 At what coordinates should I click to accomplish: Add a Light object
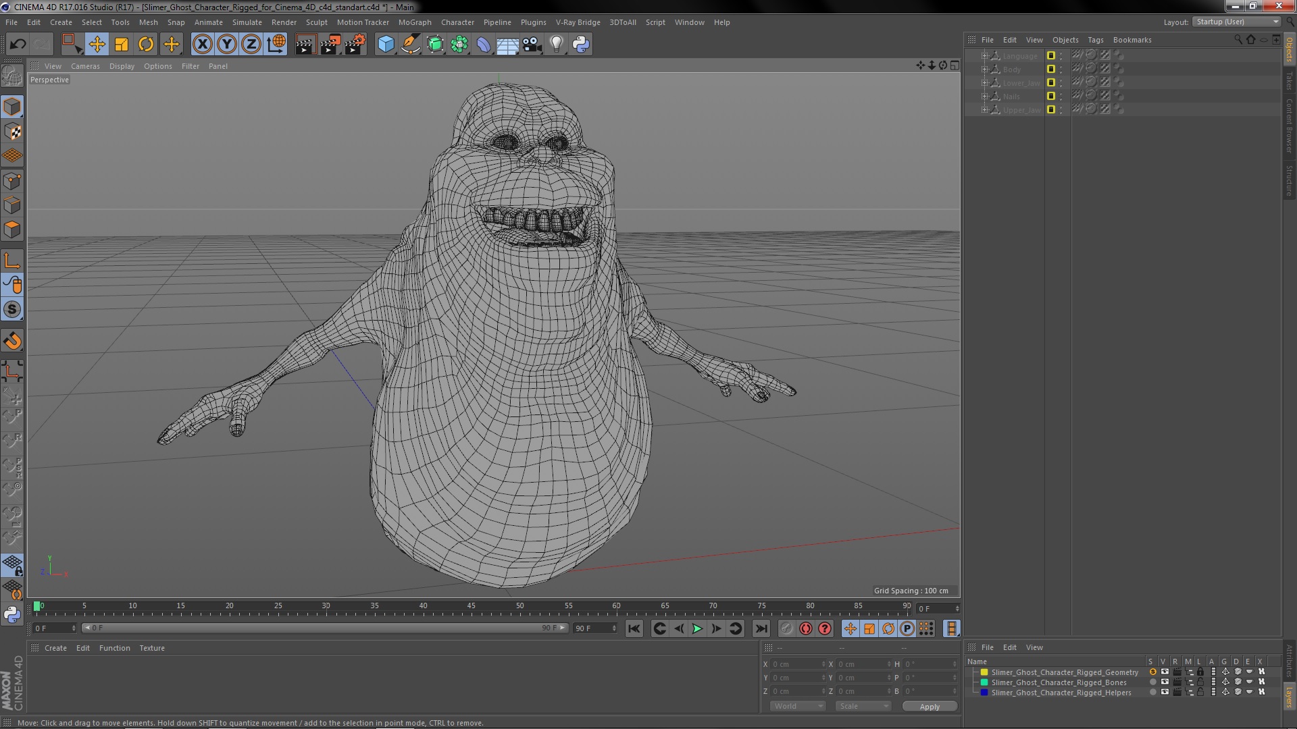pyautogui.click(x=556, y=45)
